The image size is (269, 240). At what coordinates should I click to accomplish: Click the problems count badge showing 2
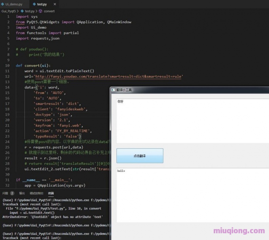(12, 193)
